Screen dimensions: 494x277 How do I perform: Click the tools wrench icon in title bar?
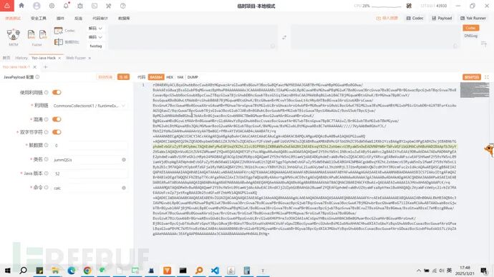point(108,6)
